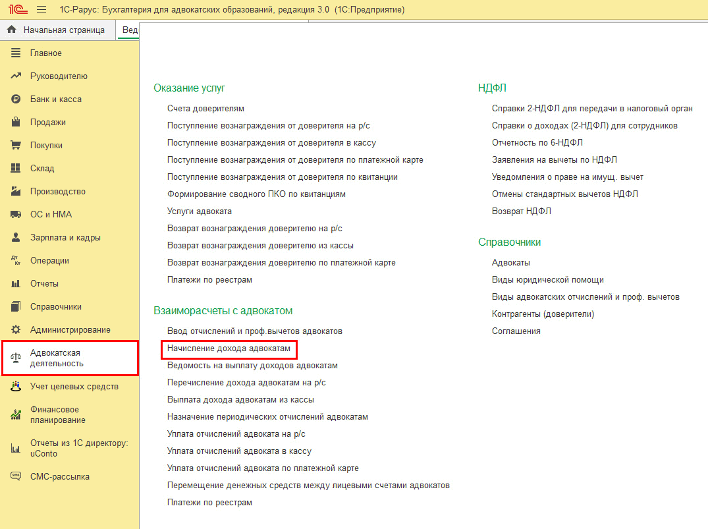Select the Адвокатская деятельность scales icon
This screenshot has height=529, width=708.
click(16, 358)
